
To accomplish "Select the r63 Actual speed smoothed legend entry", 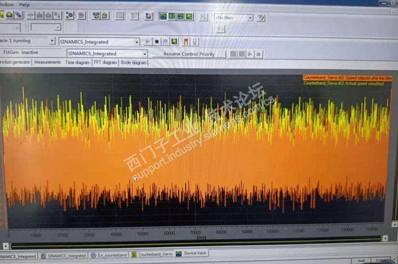I will click(343, 83).
